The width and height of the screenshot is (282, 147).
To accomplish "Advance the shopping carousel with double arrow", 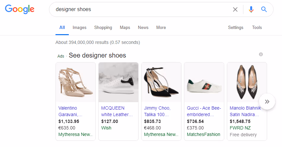I will [x=267, y=101].
